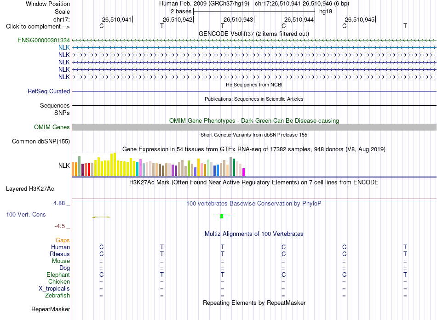Click the chr17:26,510,941-26,510,946 (6 bp) position text
The image size is (437, 320).
(302, 4)
